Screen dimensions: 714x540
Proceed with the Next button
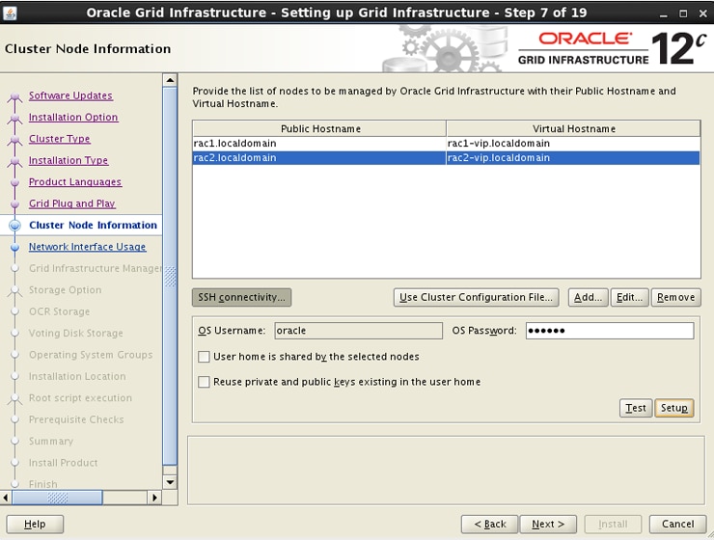click(x=548, y=524)
